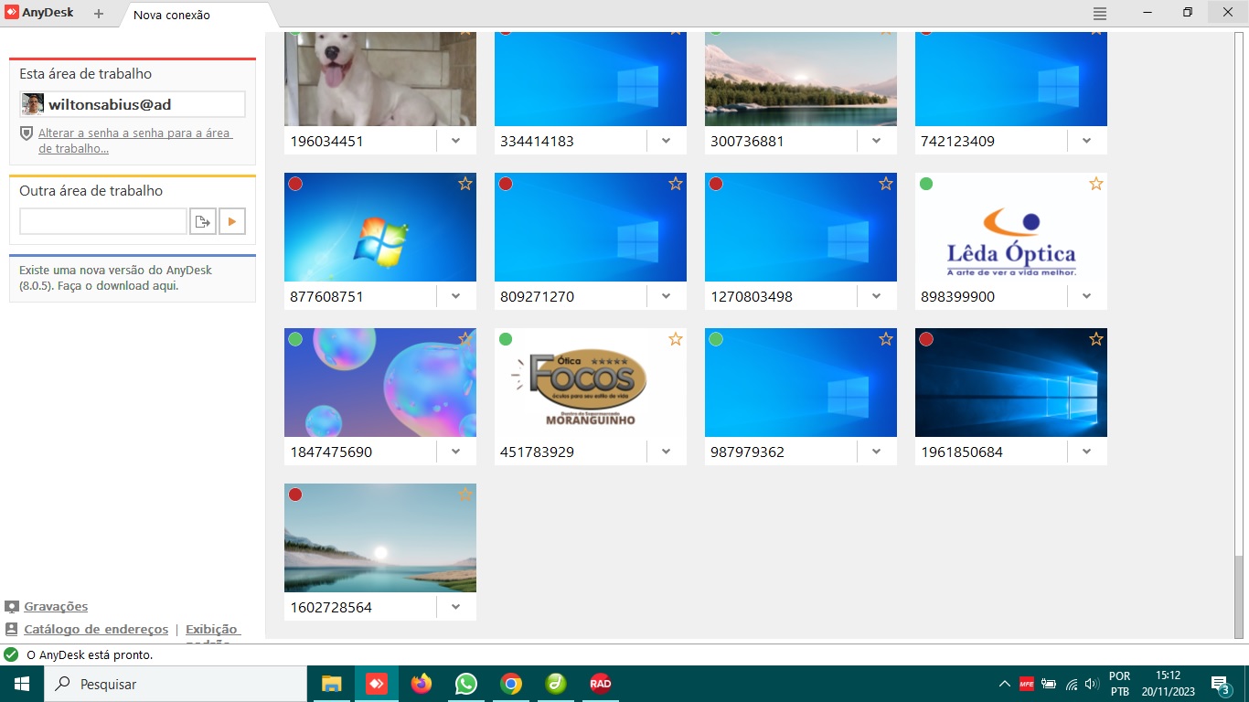This screenshot has width=1249, height=702.
Task: Open options dropdown for desk 1270803498
Action: click(x=876, y=296)
